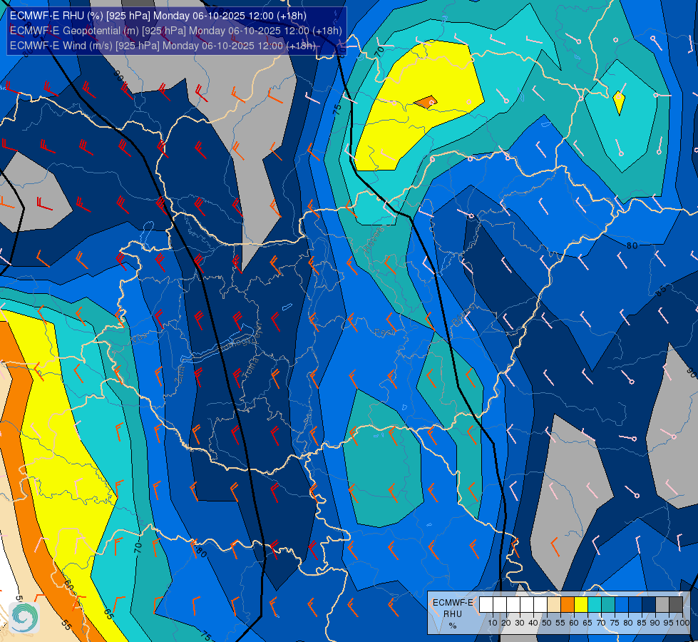Click the royal blue 80–85% legend swatch
This screenshot has height=642, width=698.
click(x=635, y=605)
